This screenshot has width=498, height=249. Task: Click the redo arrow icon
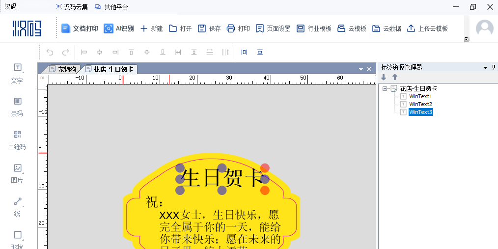[65, 53]
